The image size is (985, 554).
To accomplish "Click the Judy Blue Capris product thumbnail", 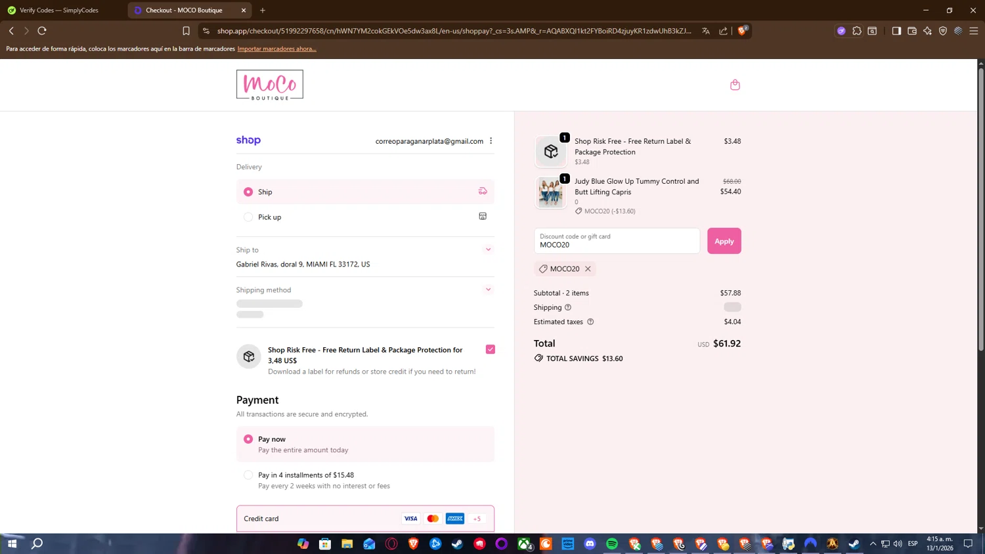I will [550, 192].
